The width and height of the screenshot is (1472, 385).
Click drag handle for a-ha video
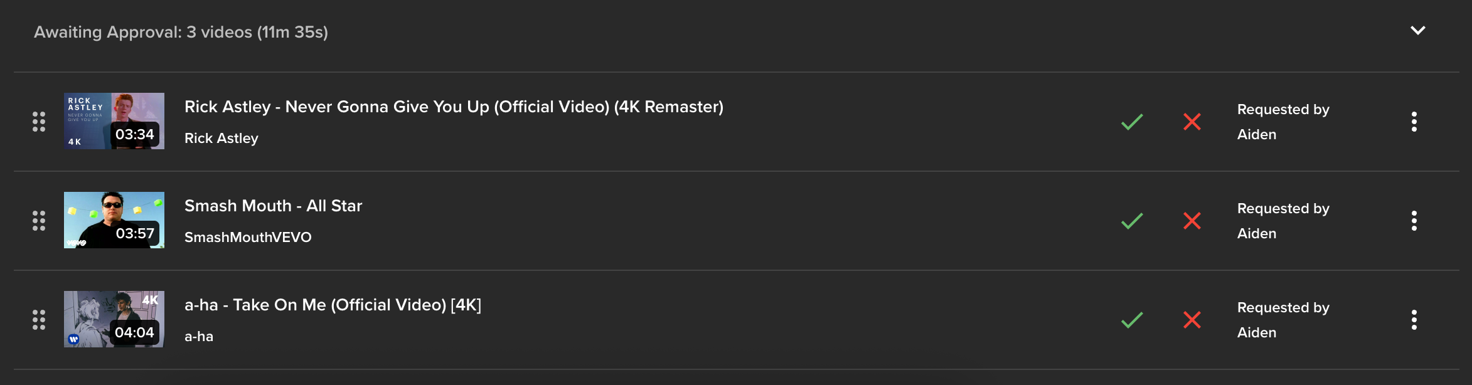39,320
